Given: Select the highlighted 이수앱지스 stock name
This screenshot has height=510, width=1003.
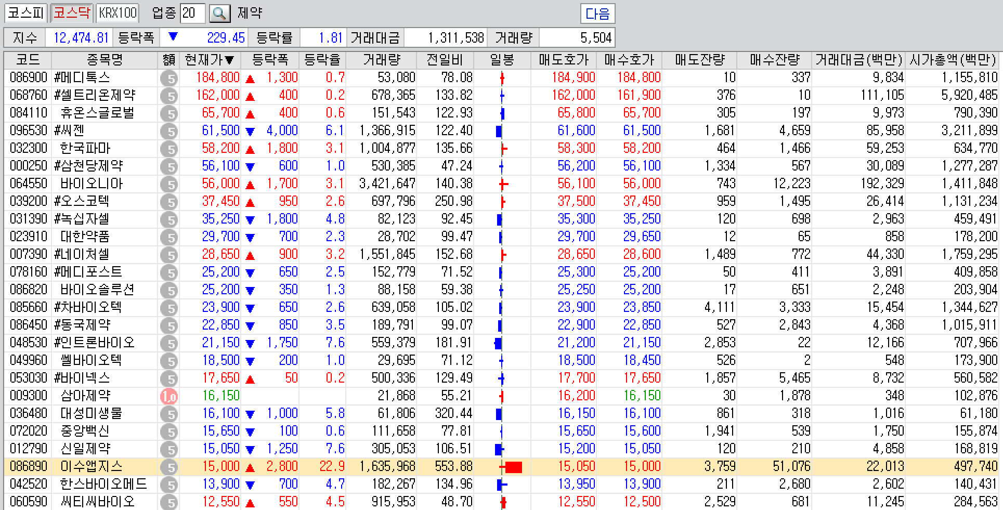Looking at the screenshot, I should 92,466.
